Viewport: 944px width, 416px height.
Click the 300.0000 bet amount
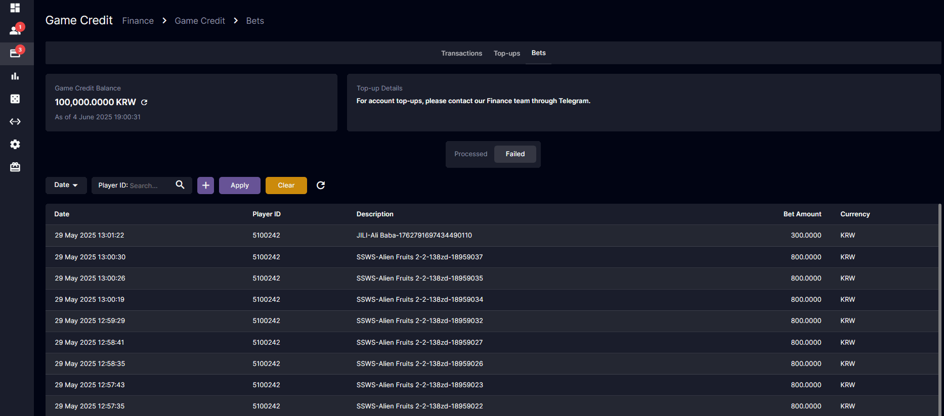pyautogui.click(x=806, y=236)
